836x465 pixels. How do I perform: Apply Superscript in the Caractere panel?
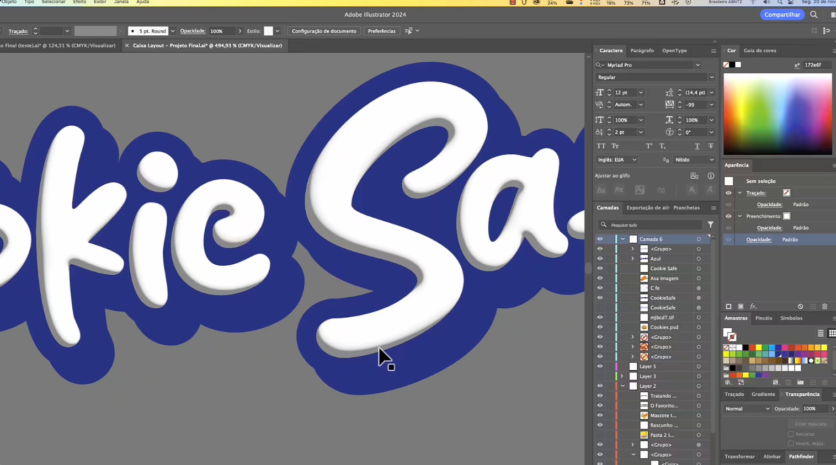649,146
